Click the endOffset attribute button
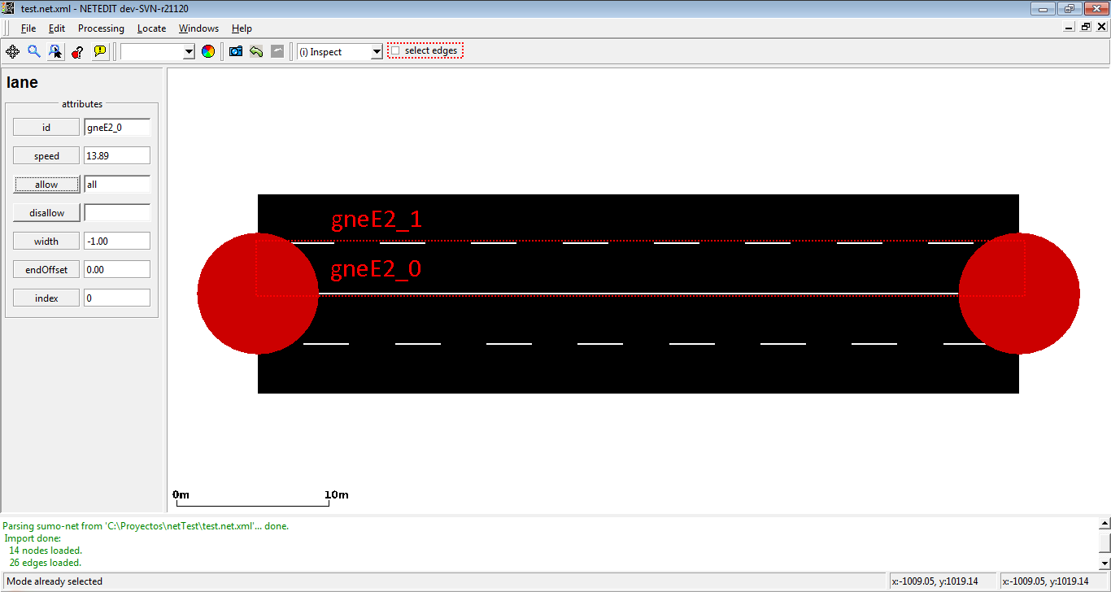Screen dimensions: 1111x592 point(46,270)
